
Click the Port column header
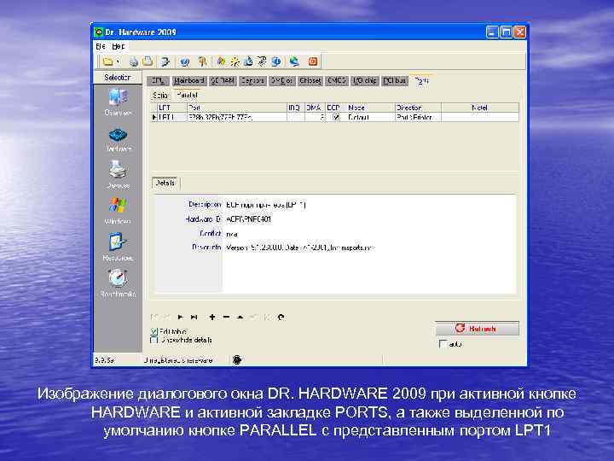[x=236, y=108]
